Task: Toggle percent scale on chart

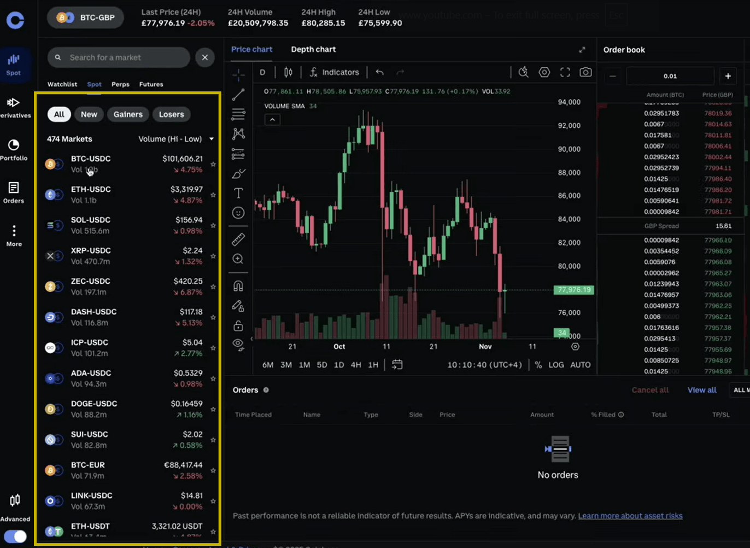Action: [538, 365]
